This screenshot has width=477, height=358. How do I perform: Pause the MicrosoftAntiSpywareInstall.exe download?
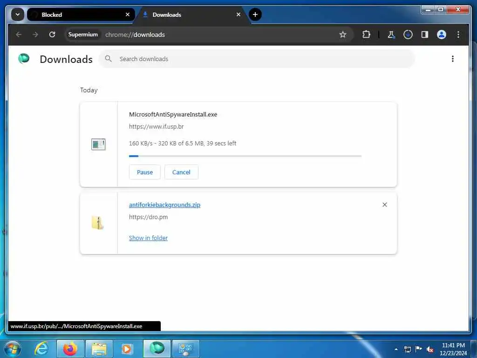pyautogui.click(x=145, y=172)
